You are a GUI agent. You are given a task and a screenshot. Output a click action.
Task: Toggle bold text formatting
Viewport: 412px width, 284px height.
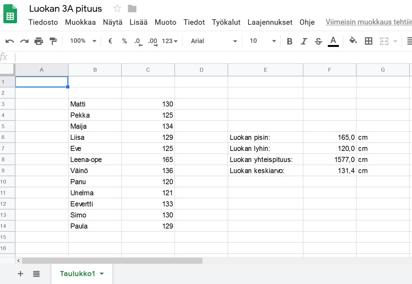tap(289, 41)
